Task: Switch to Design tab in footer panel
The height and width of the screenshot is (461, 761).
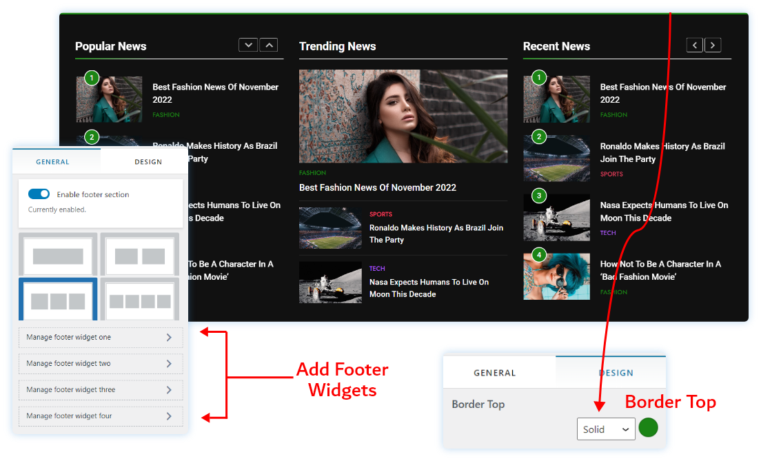Action: tap(148, 162)
